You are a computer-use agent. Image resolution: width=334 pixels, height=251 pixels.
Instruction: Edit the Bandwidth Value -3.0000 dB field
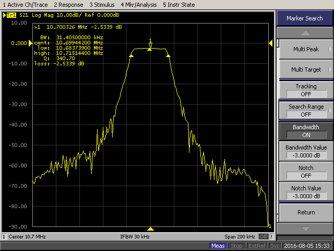coord(306,151)
